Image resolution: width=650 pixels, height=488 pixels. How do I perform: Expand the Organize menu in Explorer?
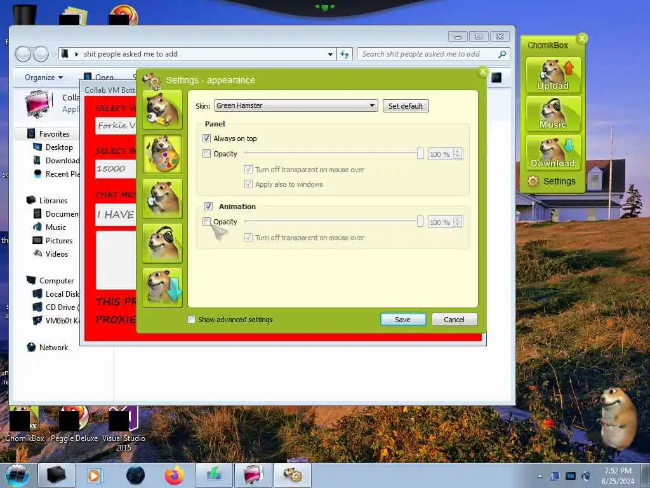tap(44, 77)
